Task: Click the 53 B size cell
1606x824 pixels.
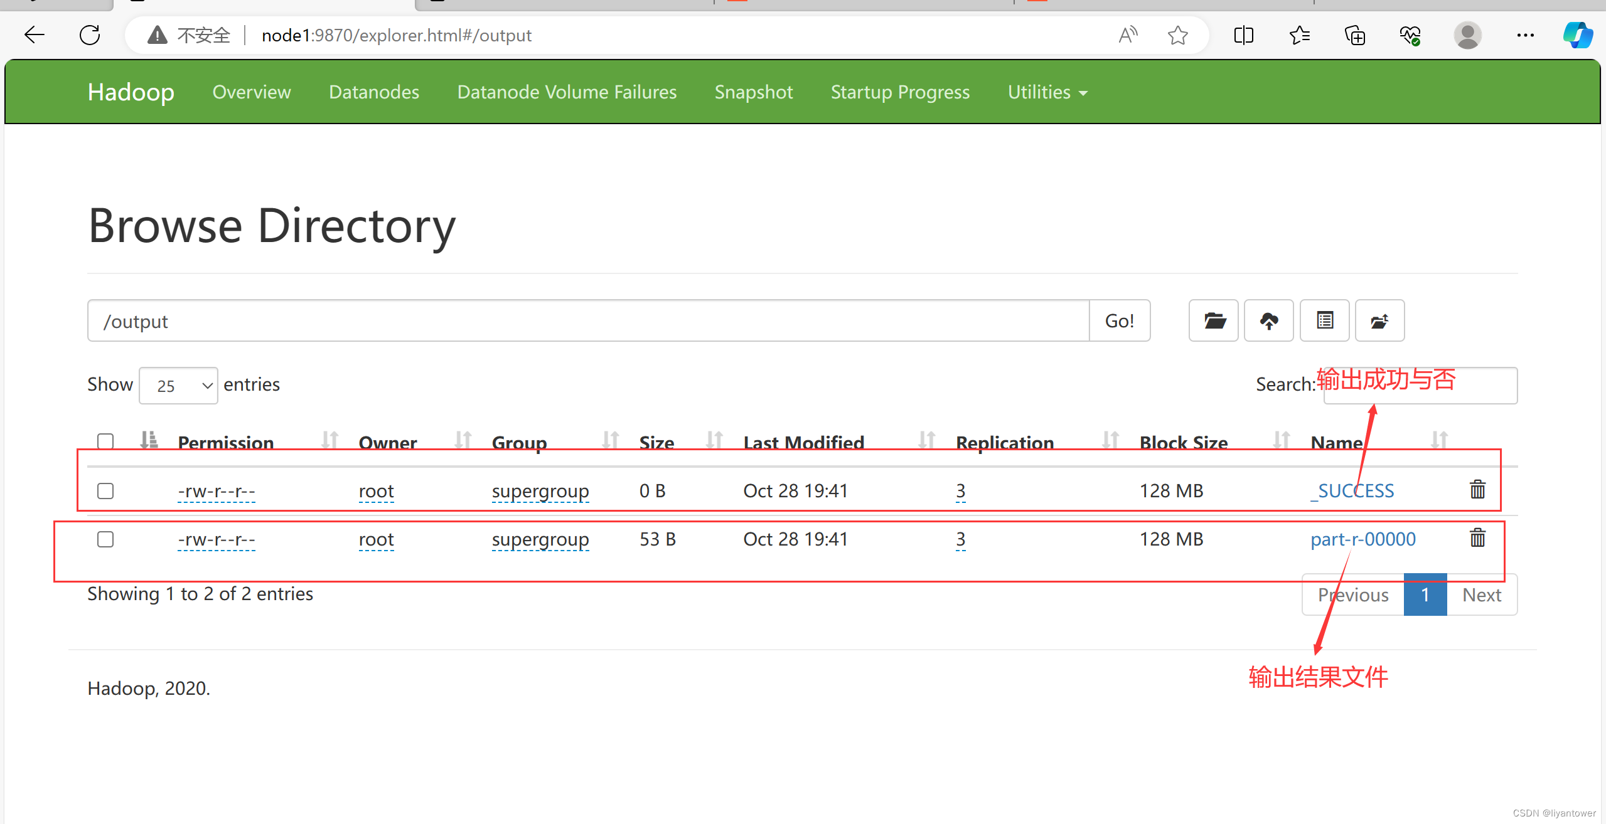Action: (x=657, y=539)
